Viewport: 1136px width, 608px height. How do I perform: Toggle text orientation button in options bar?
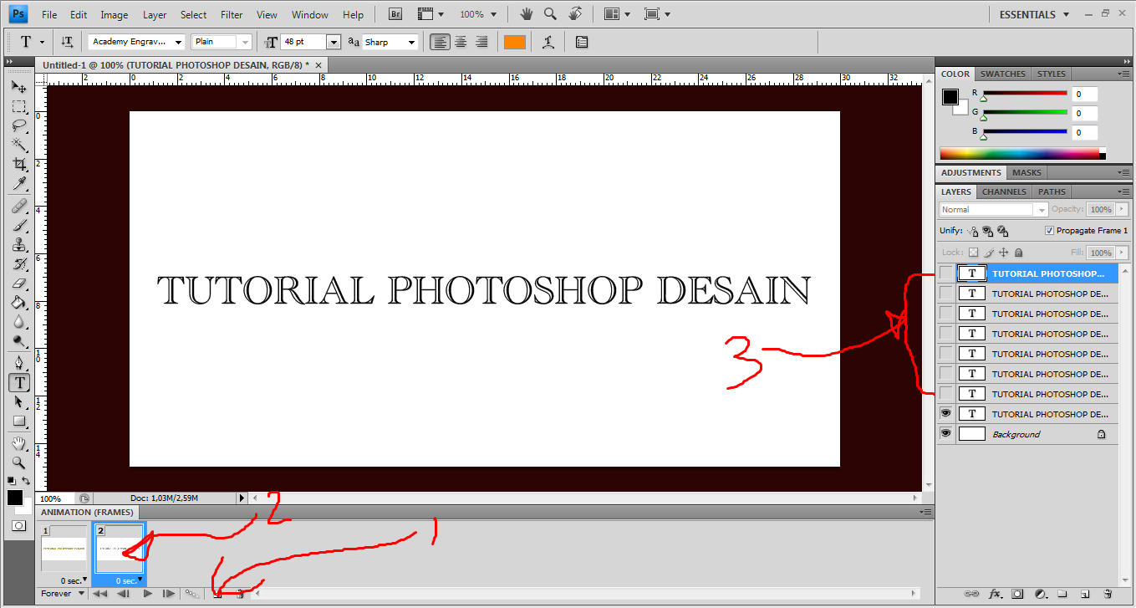67,42
